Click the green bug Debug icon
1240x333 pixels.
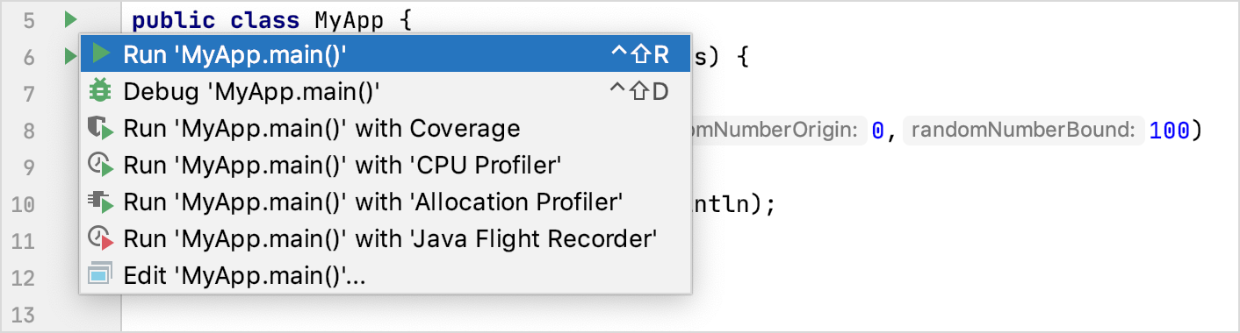101,91
